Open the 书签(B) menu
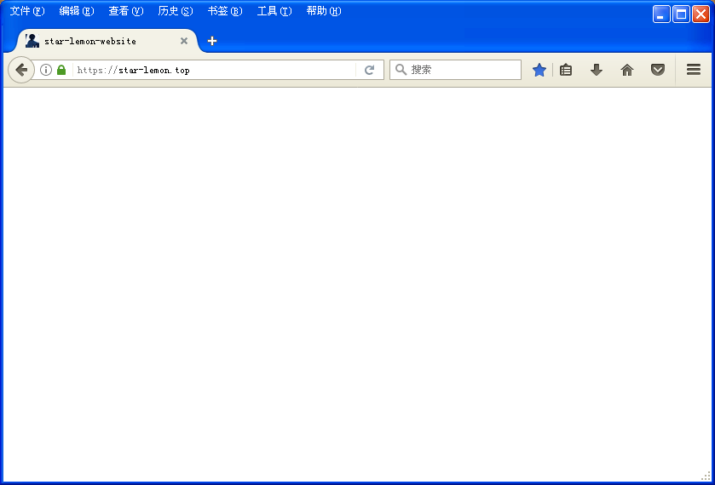 tap(225, 11)
